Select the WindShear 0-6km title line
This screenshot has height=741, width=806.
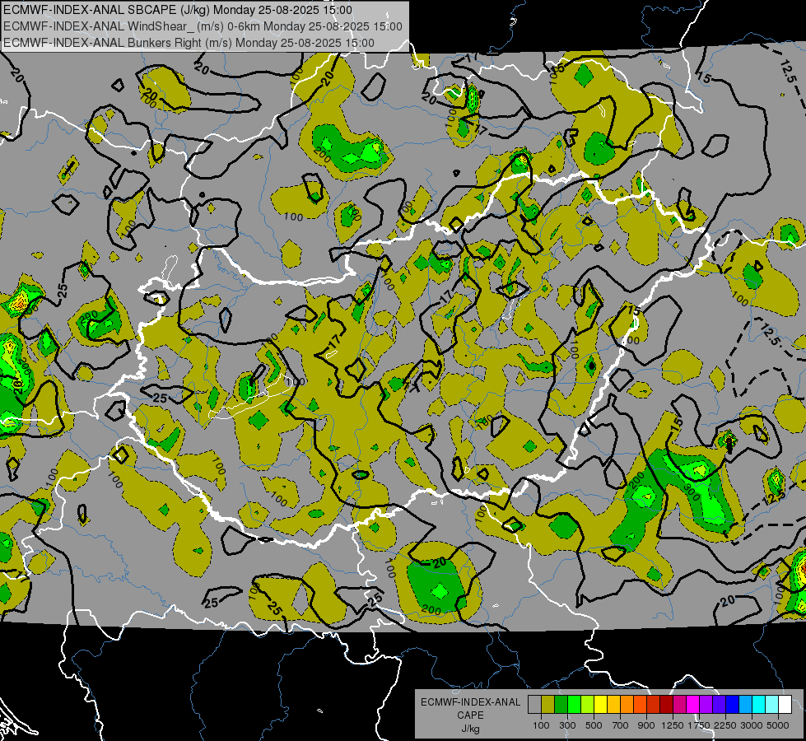(x=203, y=26)
